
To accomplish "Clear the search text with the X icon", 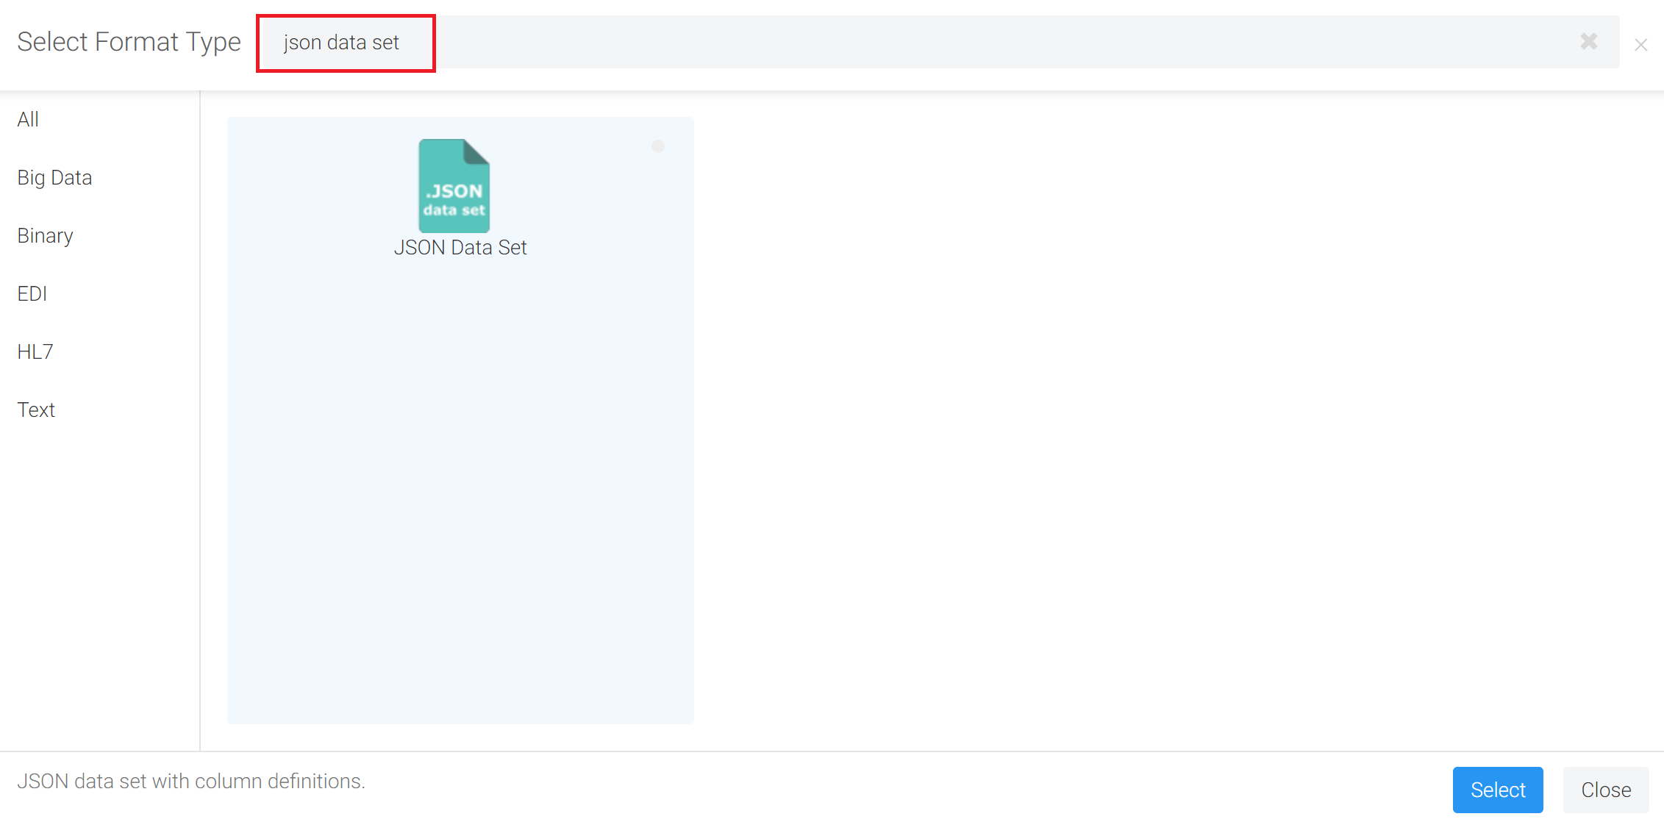I will point(1588,42).
